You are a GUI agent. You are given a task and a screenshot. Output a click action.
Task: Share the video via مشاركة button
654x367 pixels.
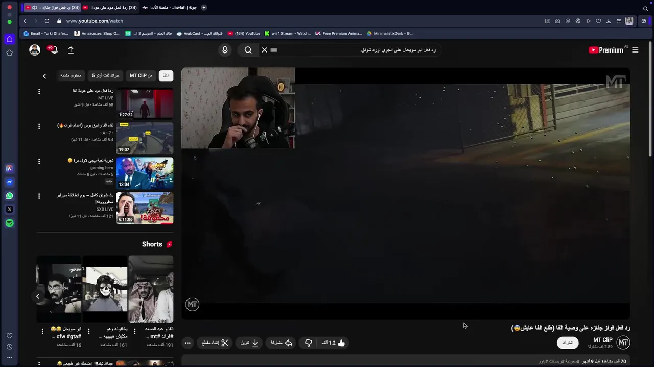click(x=282, y=343)
